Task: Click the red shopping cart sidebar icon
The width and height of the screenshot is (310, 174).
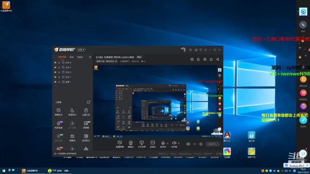Action: click(x=303, y=93)
